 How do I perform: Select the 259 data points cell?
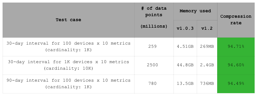coord(154,47)
